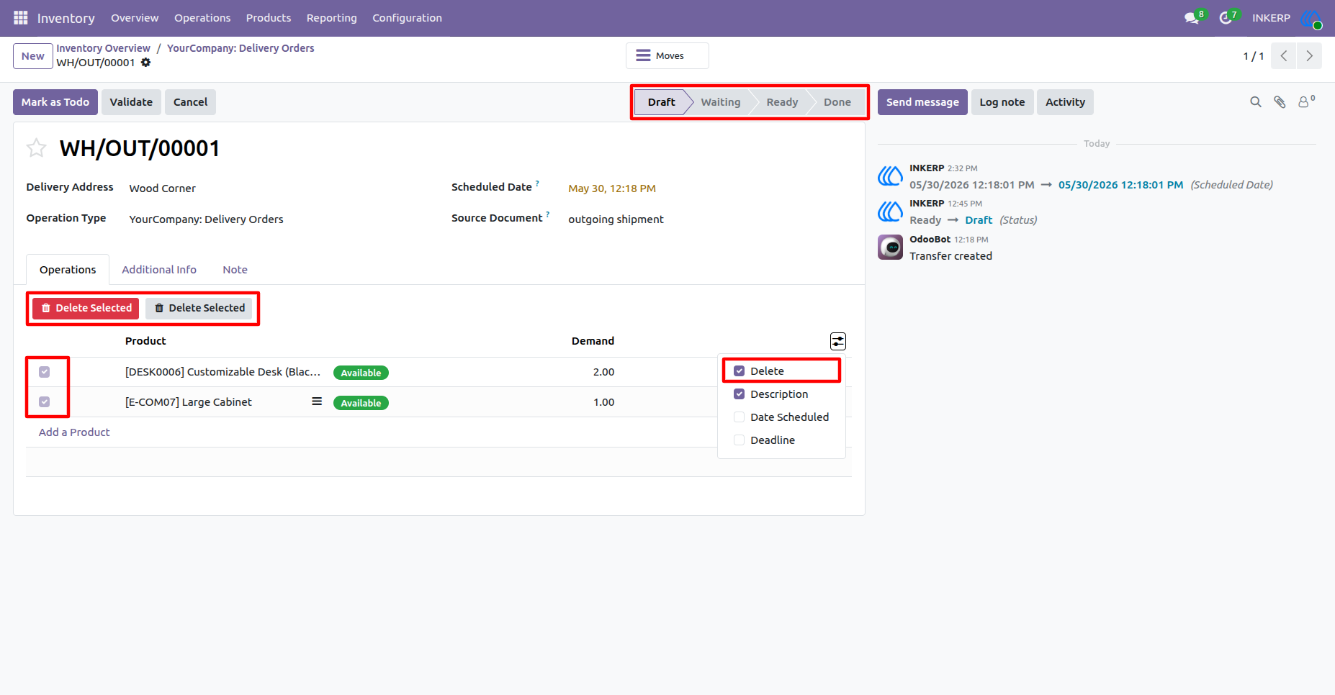Viewport: 1335px width, 695px height.
Task: Click the Mark as Todo button
Action: 55,102
